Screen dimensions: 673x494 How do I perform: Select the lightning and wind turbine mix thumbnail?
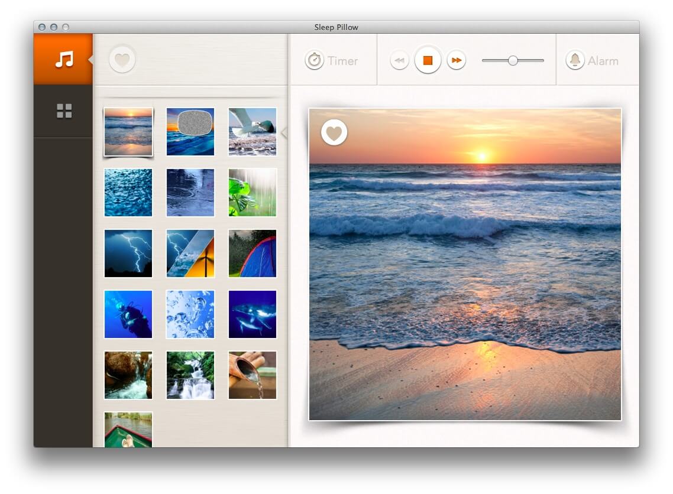coord(190,253)
